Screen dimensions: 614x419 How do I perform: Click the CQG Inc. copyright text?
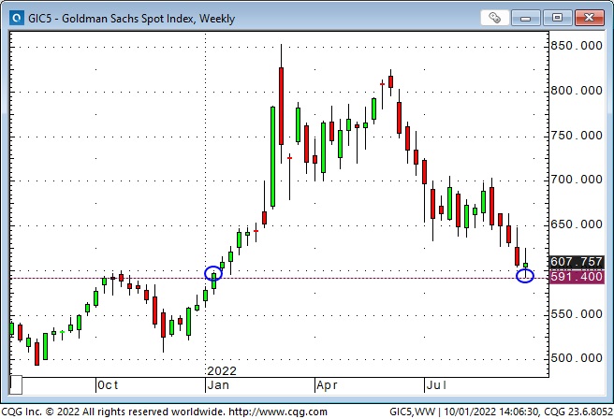(113, 412)
